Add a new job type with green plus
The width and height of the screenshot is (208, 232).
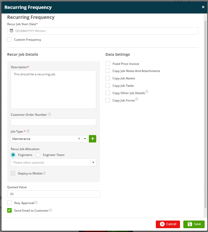click(92, 139)
